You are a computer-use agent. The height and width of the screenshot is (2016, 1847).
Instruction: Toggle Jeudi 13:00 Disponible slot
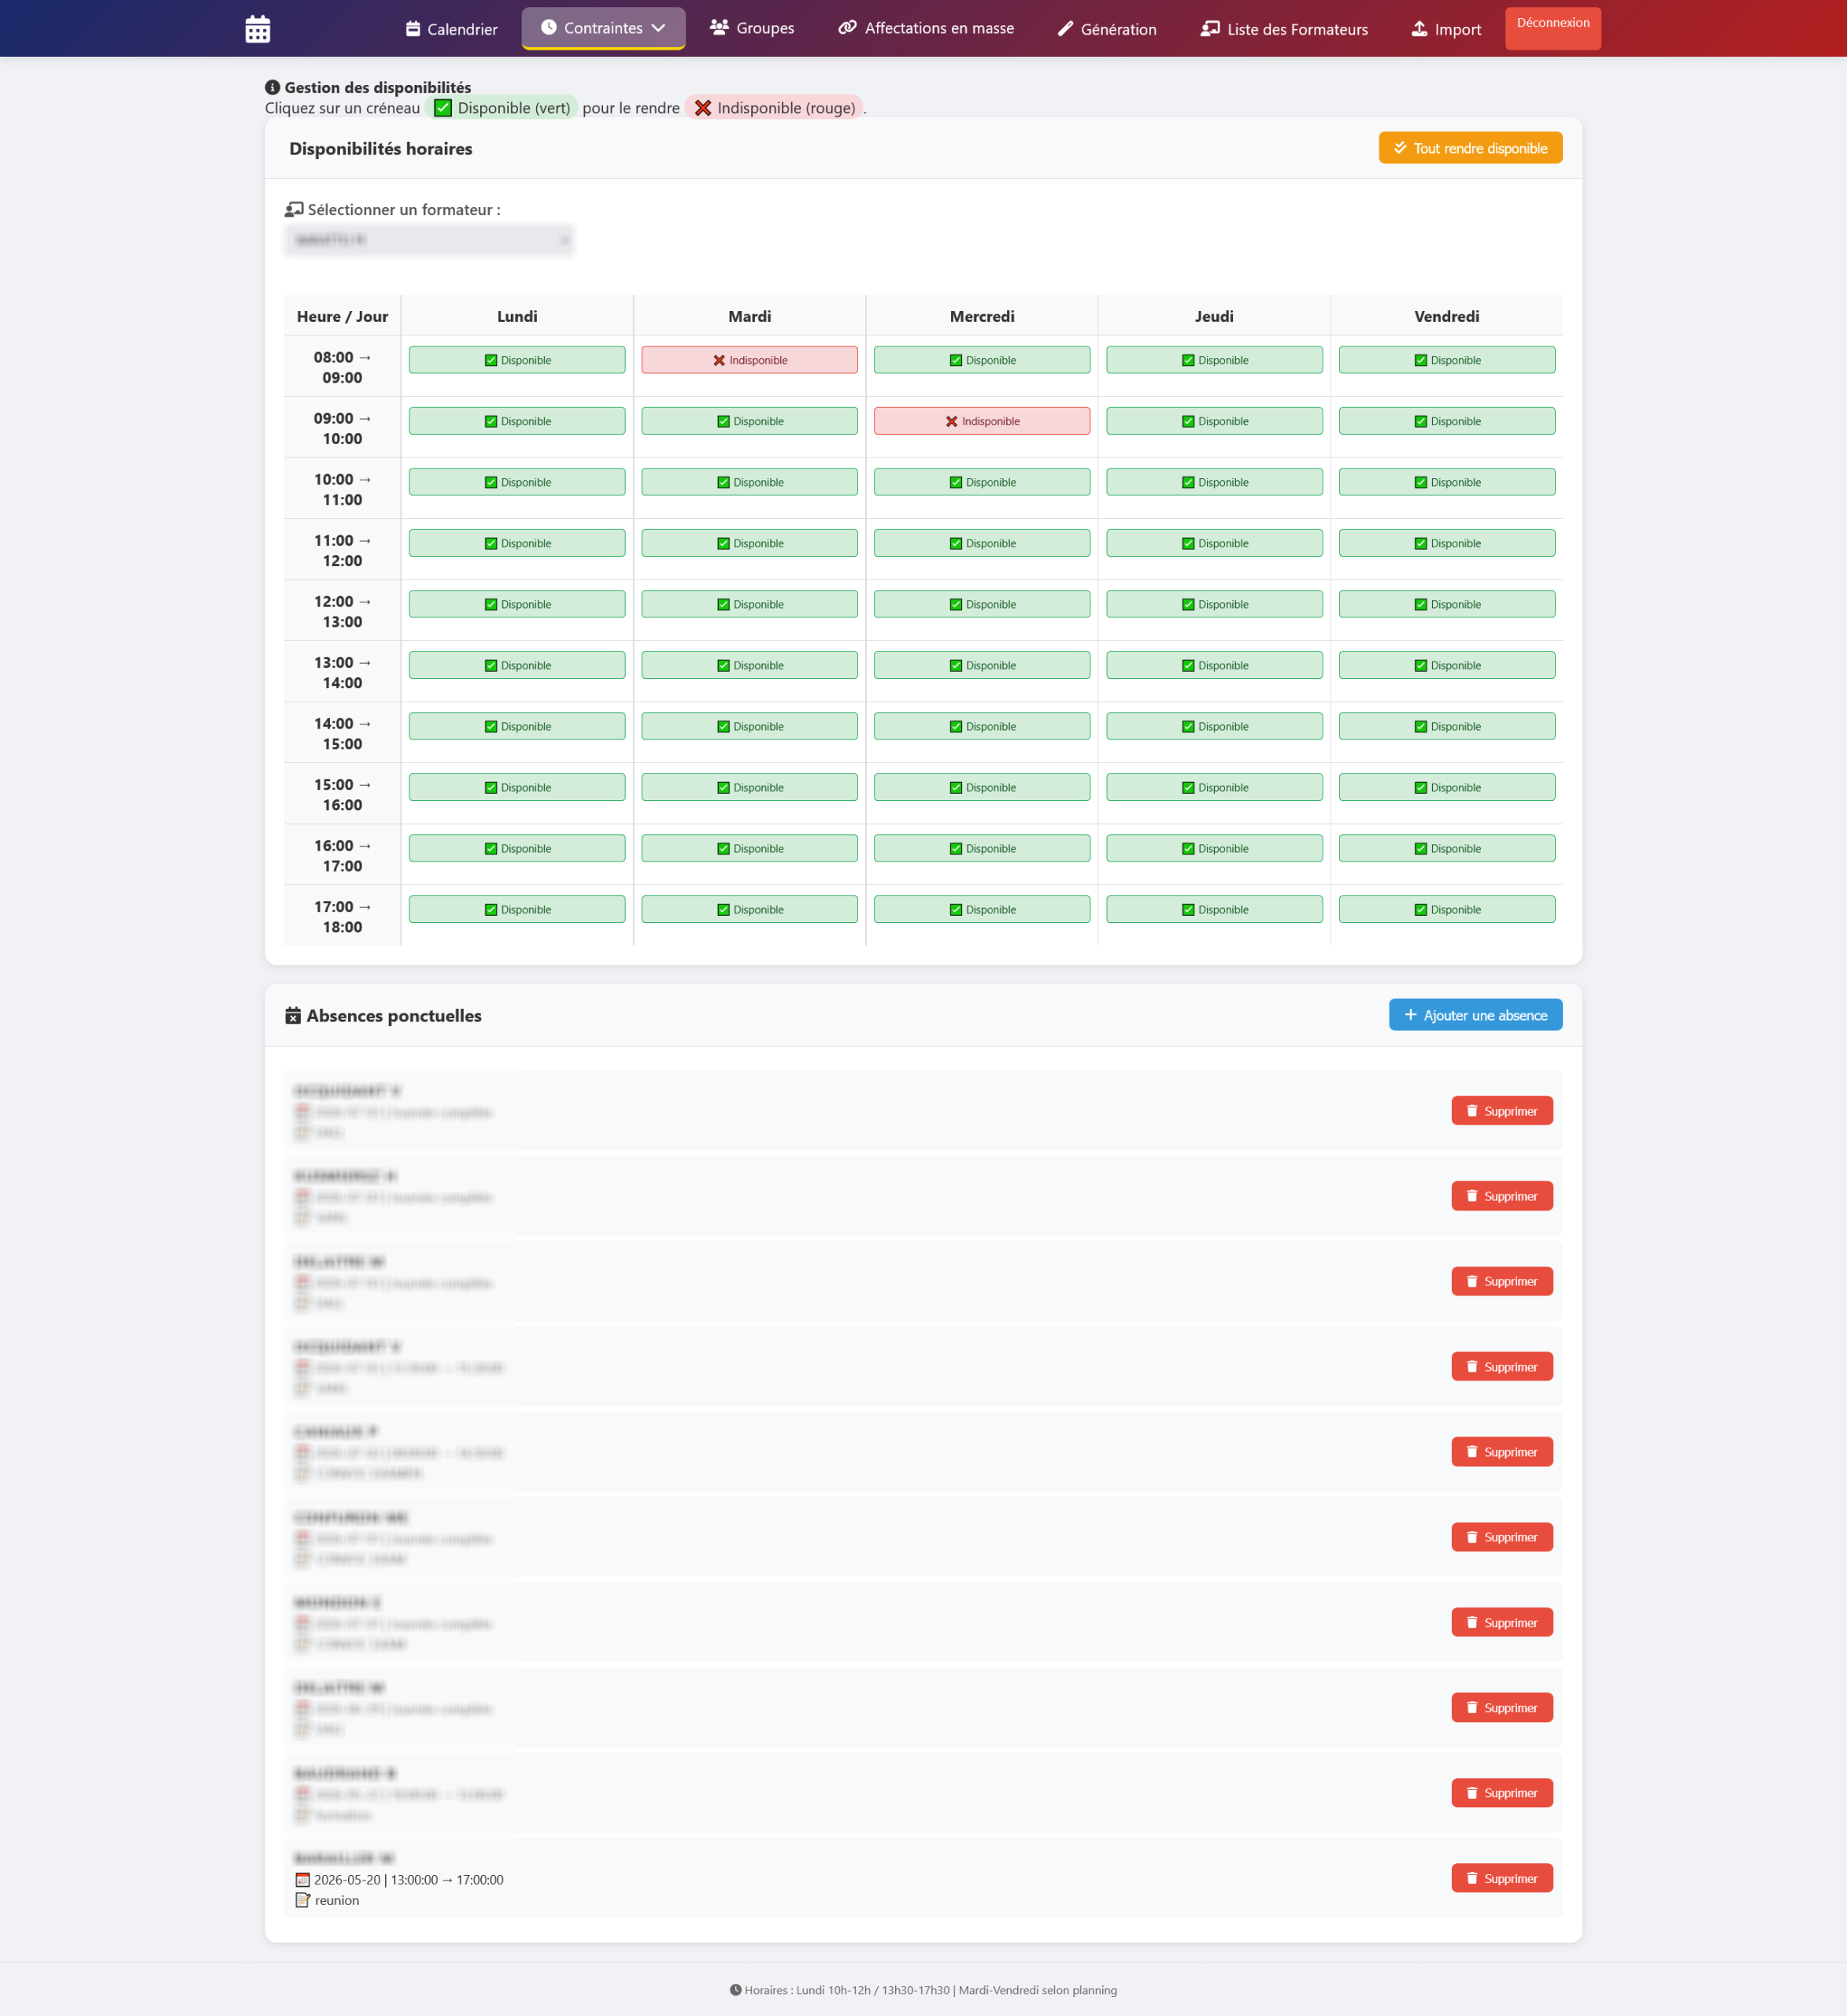1214,665
